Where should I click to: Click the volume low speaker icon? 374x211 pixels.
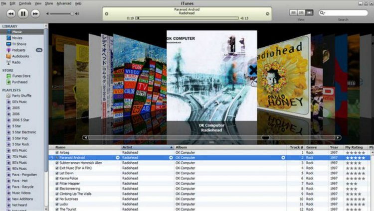click(47, 14)
